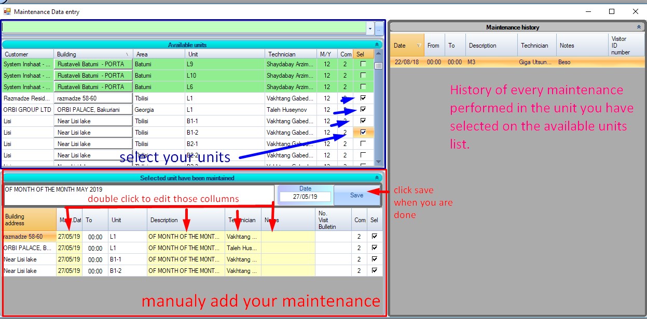Click the browse button beside top dropdown
Image resolution: width=647 pixels, height=319 pixels.
tap(379, 28)
